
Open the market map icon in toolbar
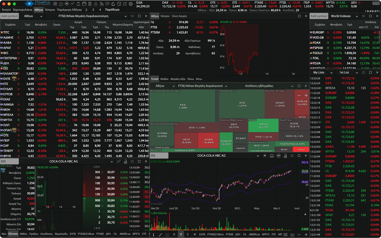(61, 4)
